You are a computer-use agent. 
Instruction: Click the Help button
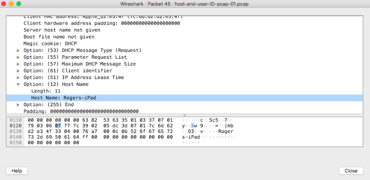click(x=17, y=171)
